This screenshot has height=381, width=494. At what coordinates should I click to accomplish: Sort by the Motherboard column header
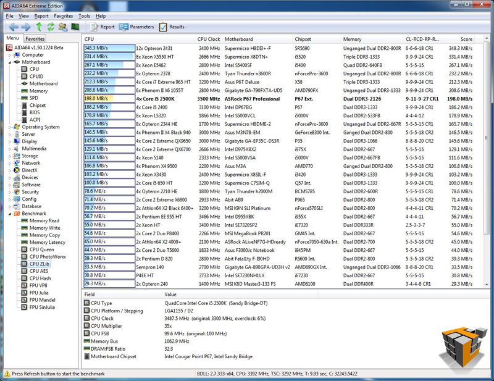pos(257,39)
